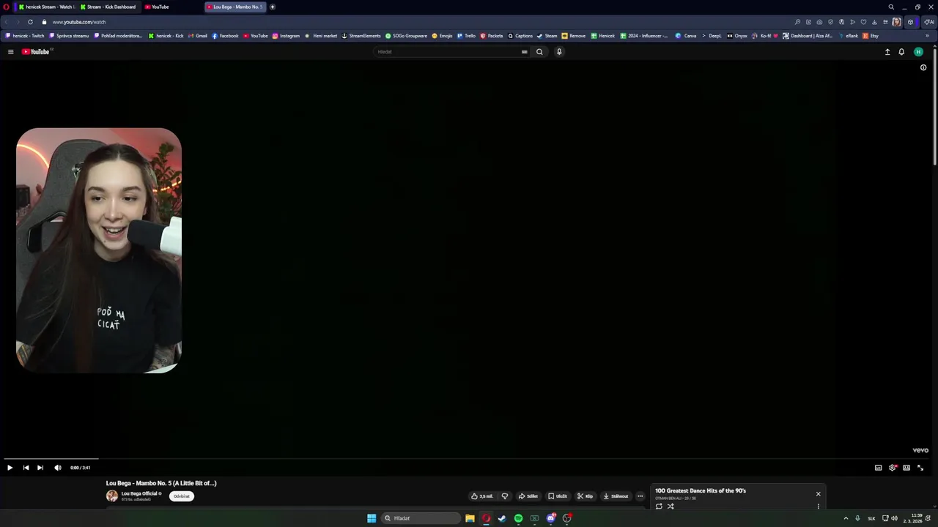Open Lou Bega Official channel name link
Screen dimensions: 938x527
[139, 494]
